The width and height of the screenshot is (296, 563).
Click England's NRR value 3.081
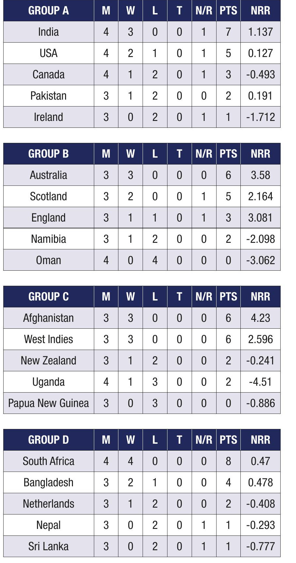pyautogui.click(x=260, y=218)
